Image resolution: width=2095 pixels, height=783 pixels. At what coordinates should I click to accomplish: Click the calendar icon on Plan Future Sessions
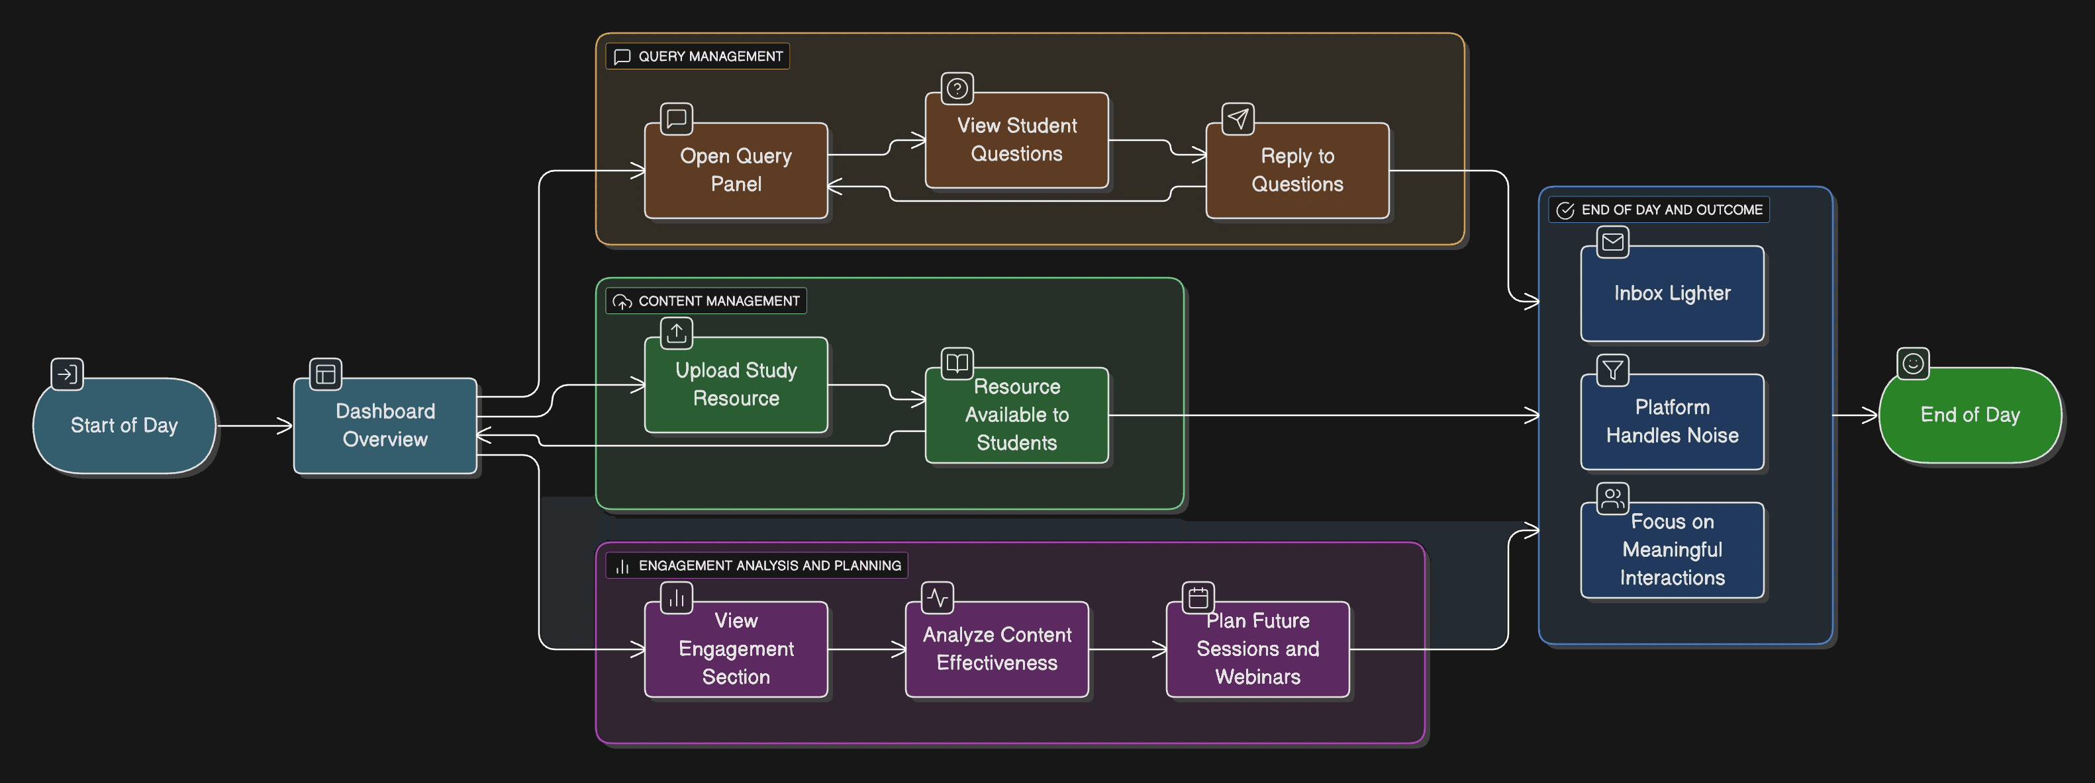coord(1198,598)
